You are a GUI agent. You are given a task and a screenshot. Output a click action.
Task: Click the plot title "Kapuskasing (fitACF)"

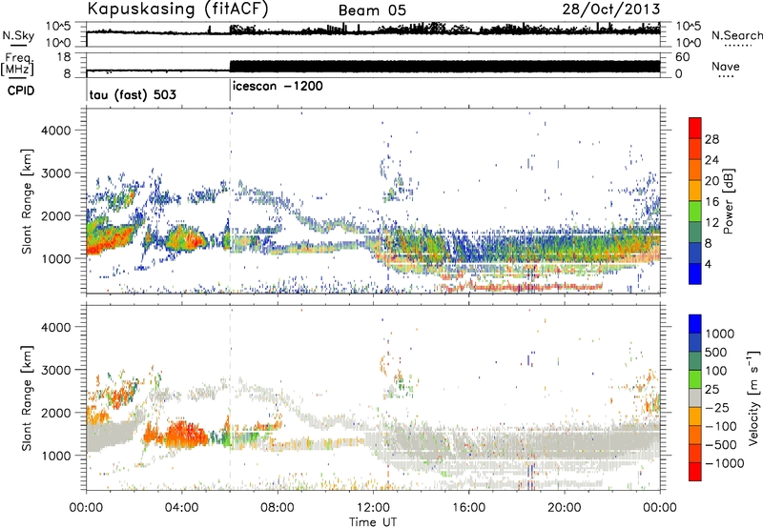coord(177,9)
